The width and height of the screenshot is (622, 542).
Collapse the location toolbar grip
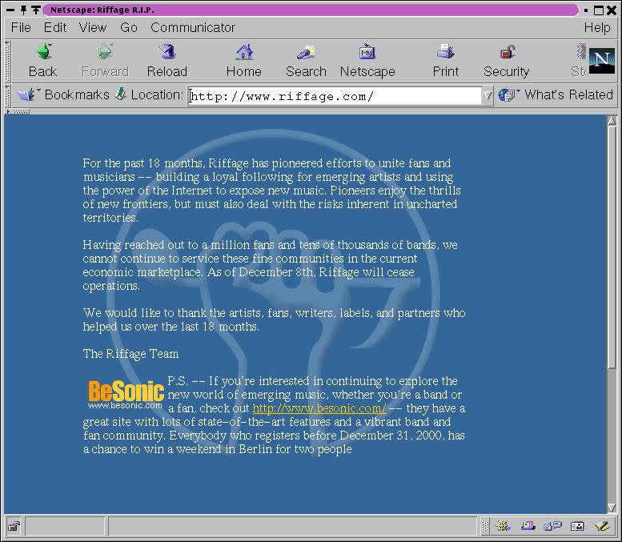click(x=7, y=95)
